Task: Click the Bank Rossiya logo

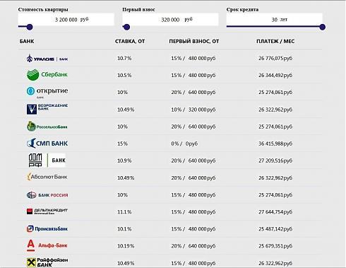Action: tap(47, 195)
